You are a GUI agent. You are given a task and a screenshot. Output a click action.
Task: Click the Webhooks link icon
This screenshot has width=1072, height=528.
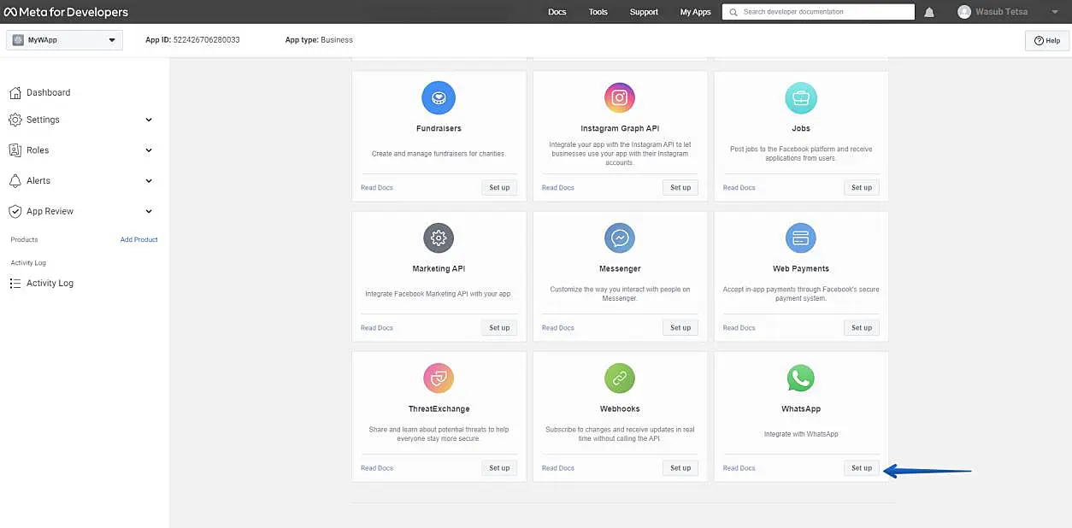(x=620, y=378)
